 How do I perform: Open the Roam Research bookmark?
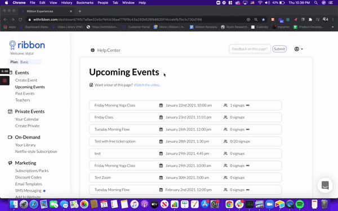tap(234, 27)
